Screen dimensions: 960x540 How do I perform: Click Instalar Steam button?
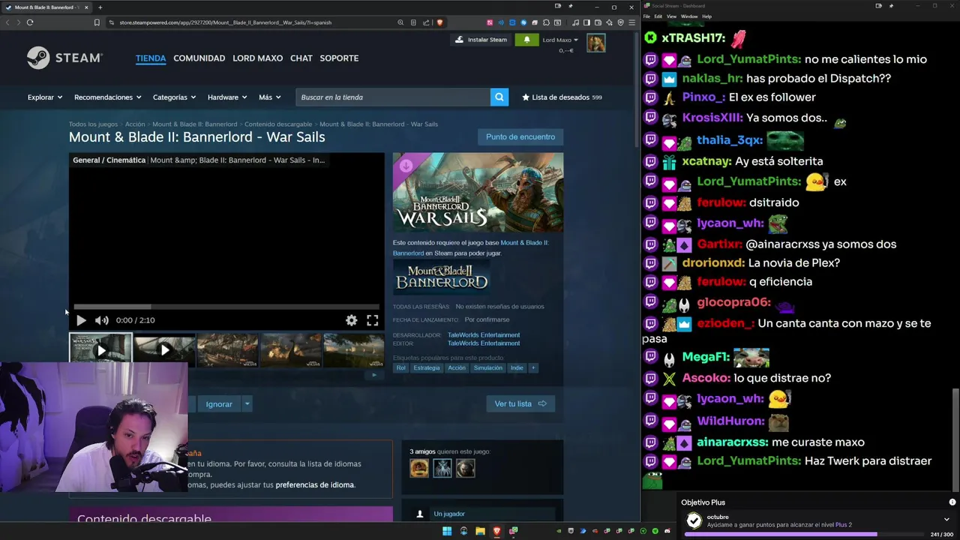pyautogui.click(x=480, y=40)
